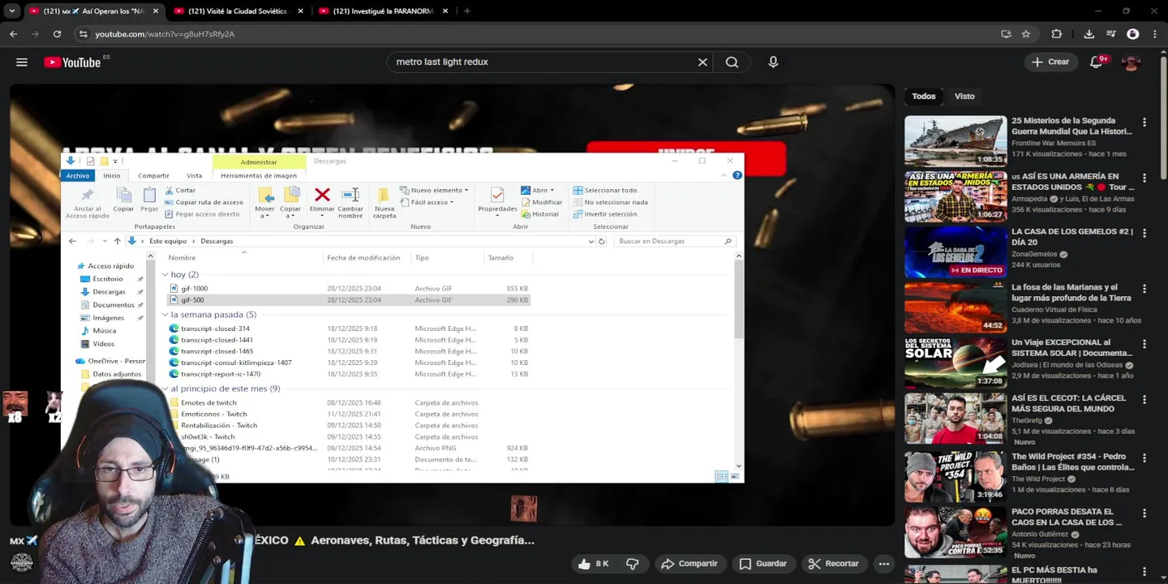Click the voice search microphone icon

[x=773, y=62]
